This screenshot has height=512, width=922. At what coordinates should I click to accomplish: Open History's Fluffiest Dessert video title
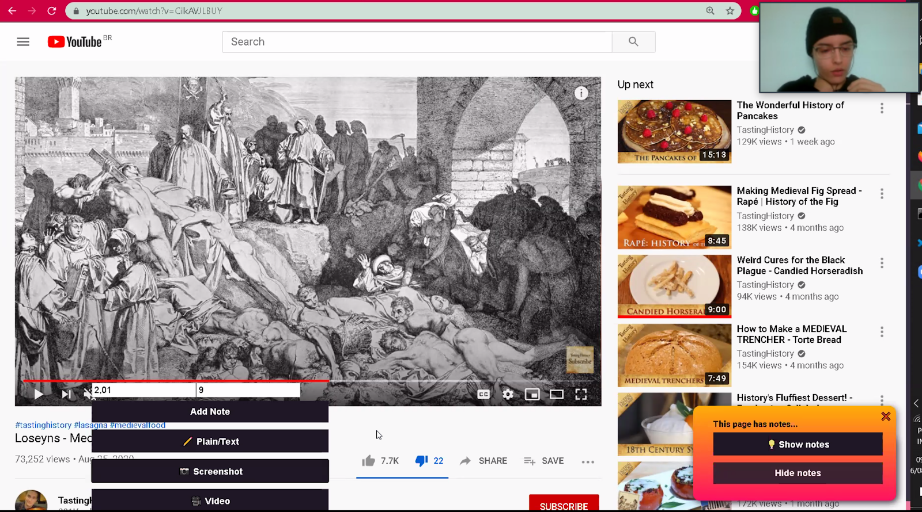tap(794, 398)
